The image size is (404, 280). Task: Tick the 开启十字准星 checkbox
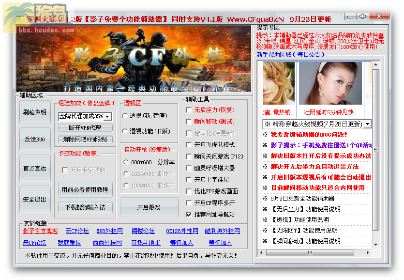pyautogui.click(x=189, y=180)
